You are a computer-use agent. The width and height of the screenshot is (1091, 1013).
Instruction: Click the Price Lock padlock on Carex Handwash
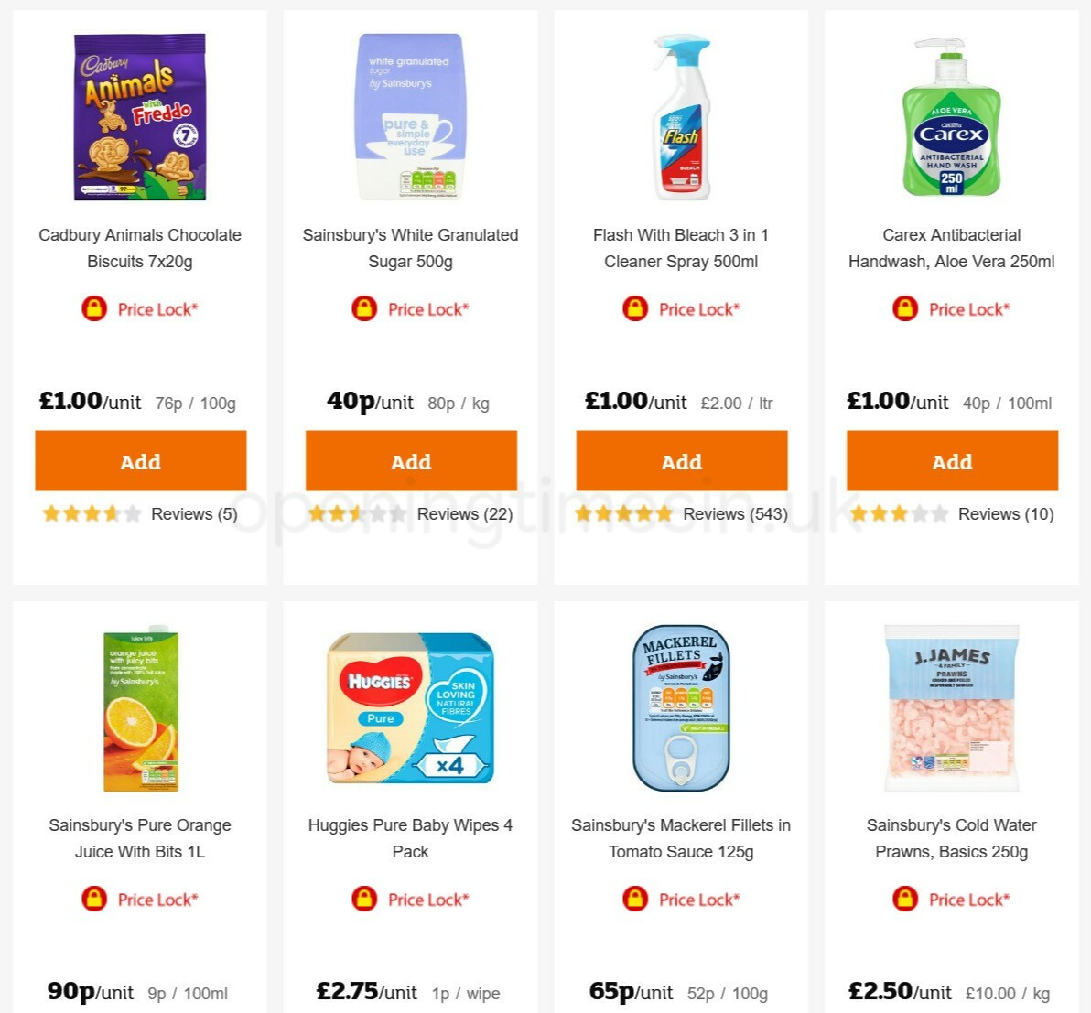904,309
